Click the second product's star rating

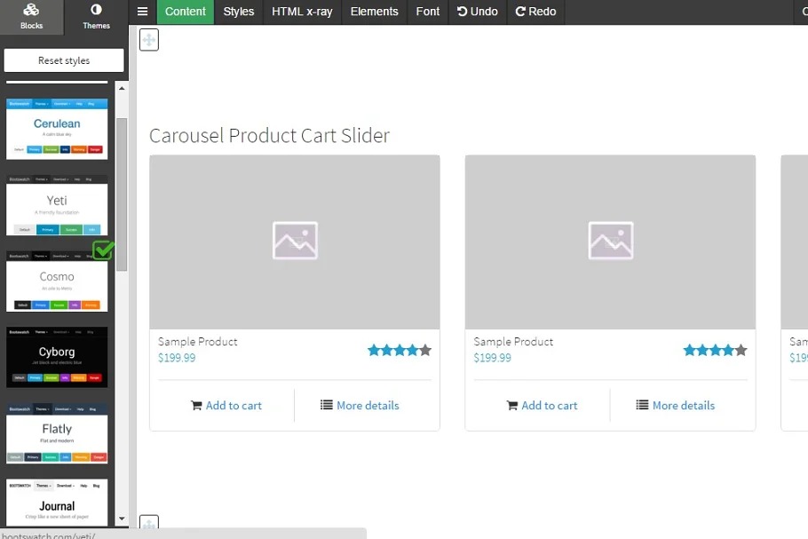(715, 351)
